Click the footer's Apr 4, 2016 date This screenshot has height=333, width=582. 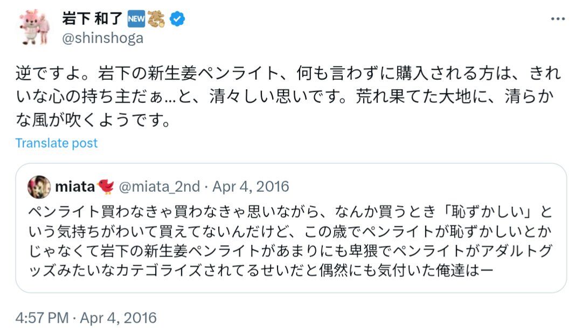pos(119,317)
